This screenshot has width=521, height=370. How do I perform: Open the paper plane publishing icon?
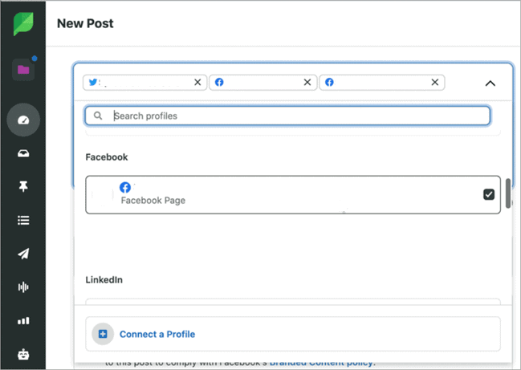[22, 254]
